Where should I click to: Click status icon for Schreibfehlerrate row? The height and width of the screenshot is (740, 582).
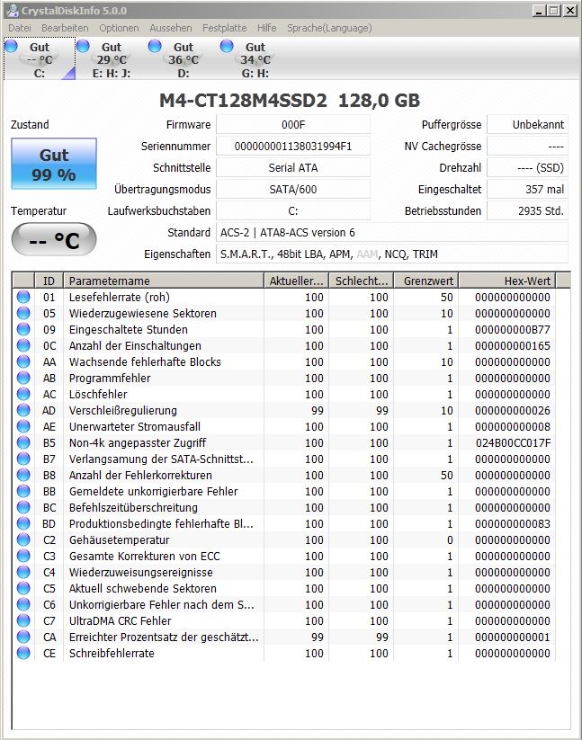point(23,653)
